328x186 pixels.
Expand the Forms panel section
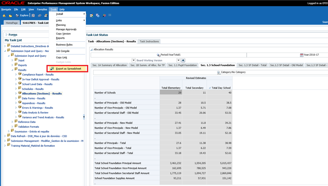click(x=6, y=35)
